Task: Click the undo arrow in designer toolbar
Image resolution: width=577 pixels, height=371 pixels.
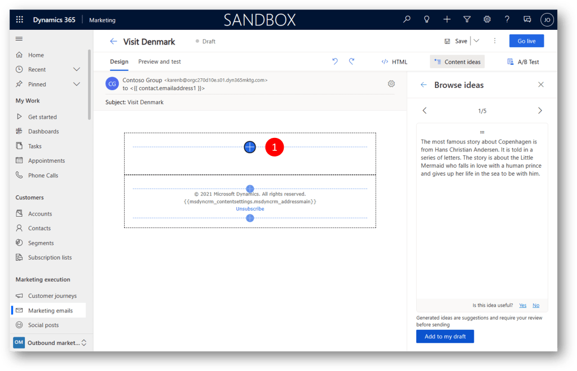Action: tap(335, 61)
